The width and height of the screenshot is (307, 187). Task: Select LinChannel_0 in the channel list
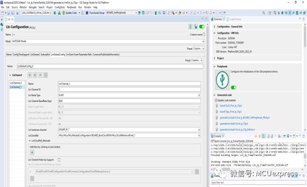(16, 83)
